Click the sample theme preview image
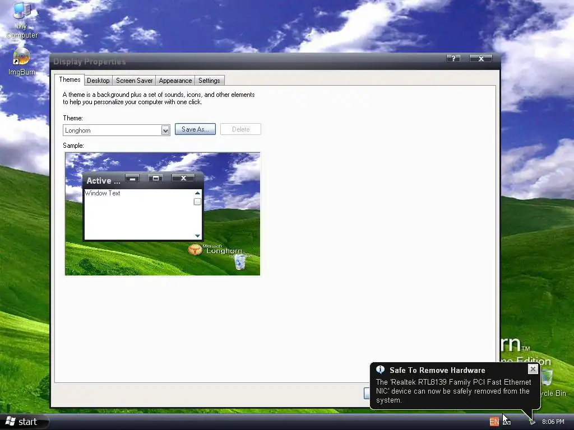Viewport: 574px width, 430px height. click(163, 214)
